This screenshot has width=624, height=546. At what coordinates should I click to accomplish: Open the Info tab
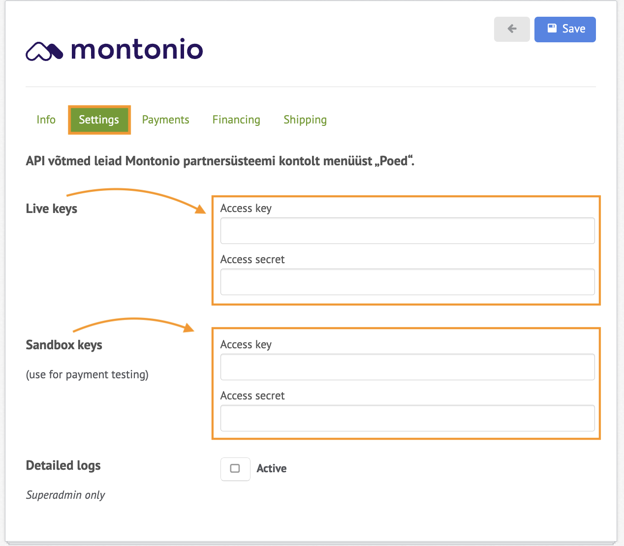click(46, 120)
